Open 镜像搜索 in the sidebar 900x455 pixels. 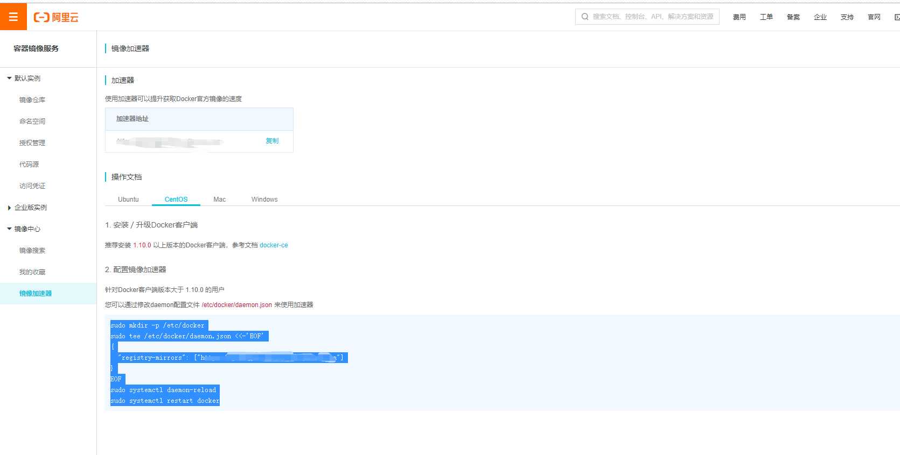[32, 251]
